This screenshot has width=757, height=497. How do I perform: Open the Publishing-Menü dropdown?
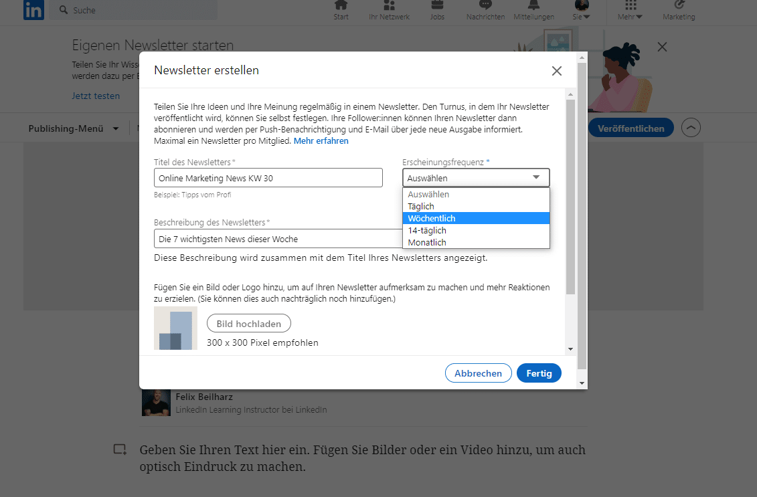[x=74, y=128]
